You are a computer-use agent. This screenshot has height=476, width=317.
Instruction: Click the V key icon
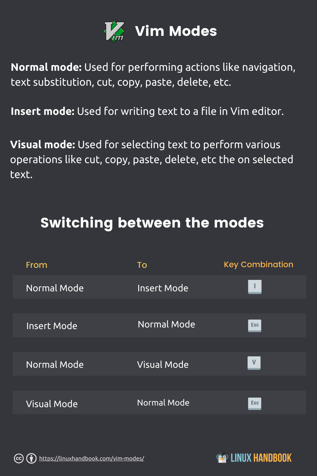[x=254, y=363]
